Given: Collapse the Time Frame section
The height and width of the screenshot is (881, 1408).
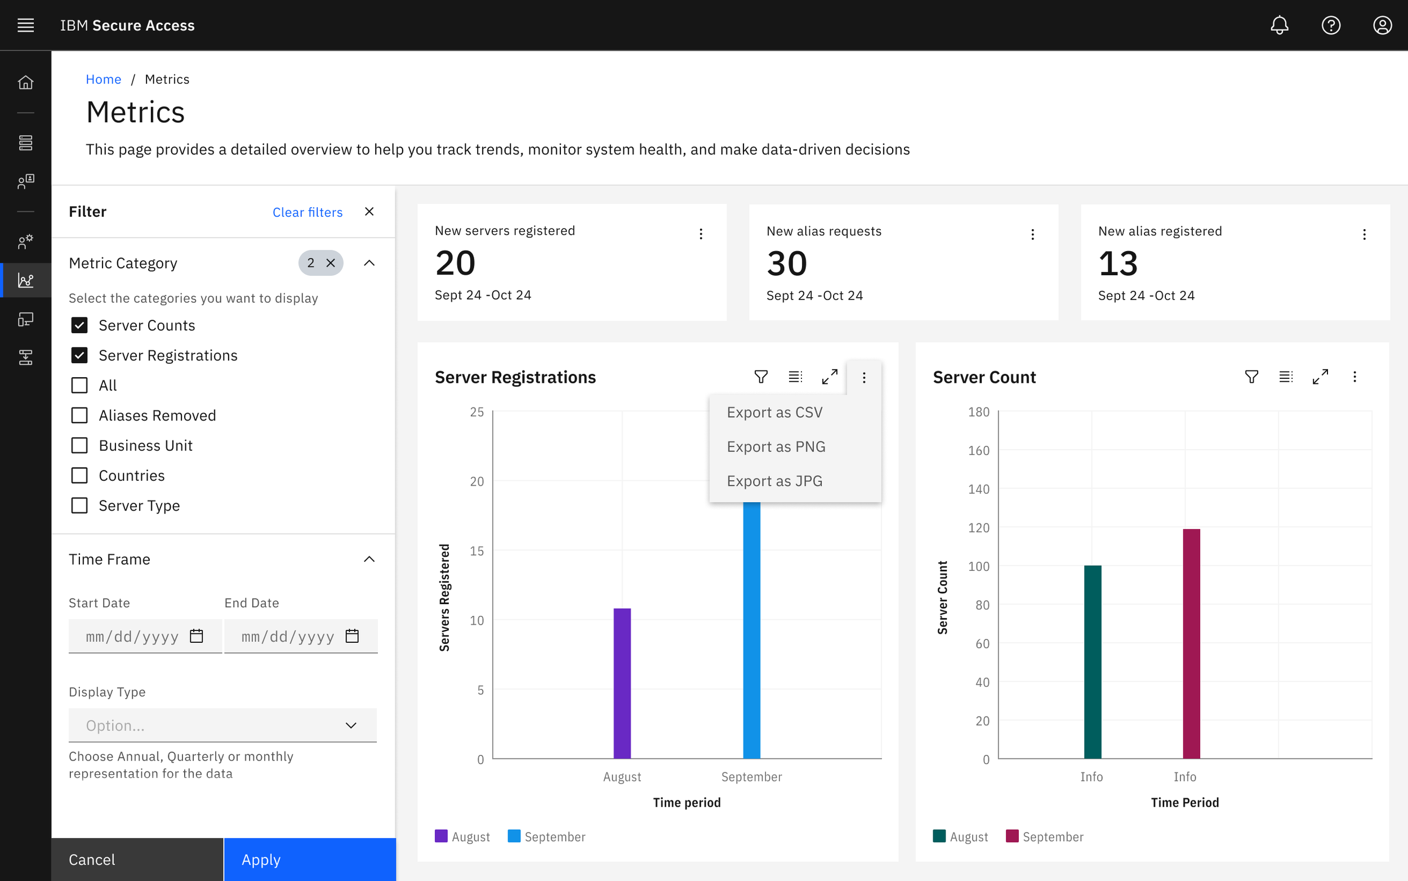Looking at the screenshot, I should 369,560.
